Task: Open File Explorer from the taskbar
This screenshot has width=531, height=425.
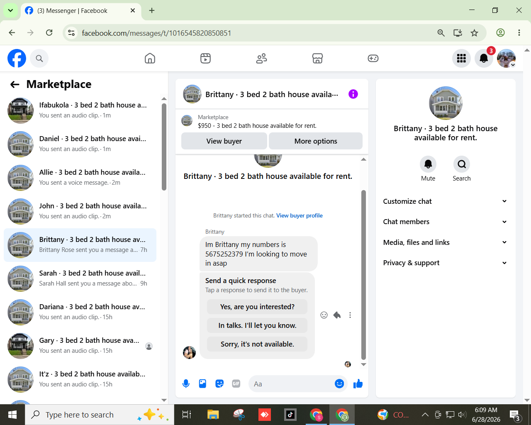Action: pyautogui.click(x=213, y=415)
